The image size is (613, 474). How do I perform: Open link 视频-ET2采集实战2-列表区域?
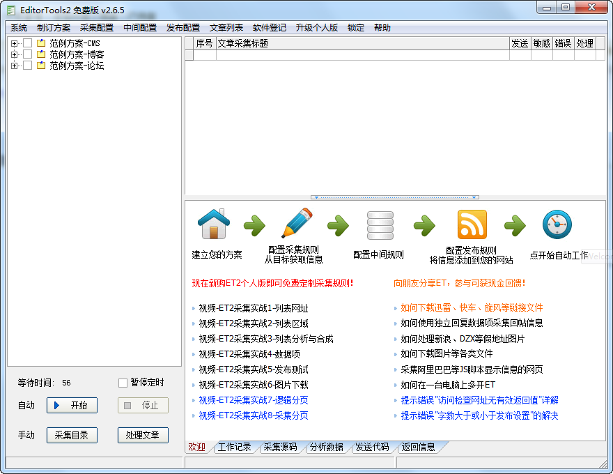tap(254, 323)
